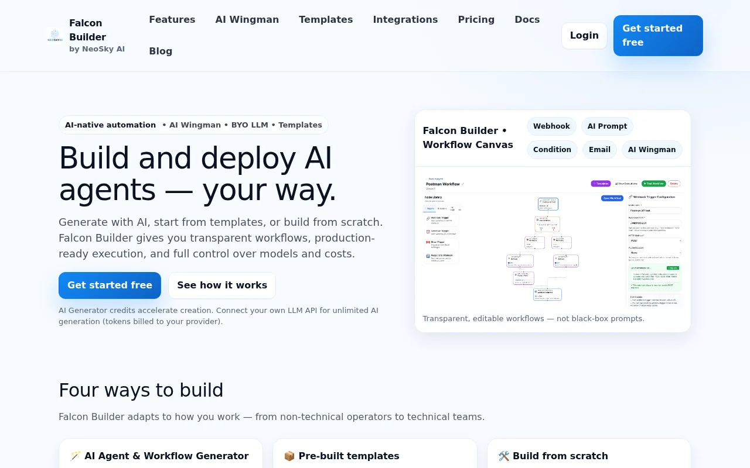Click 'Falcon Builder • Workflow Canvas' card title
The image size is (750, 468).
coord(468,138)
